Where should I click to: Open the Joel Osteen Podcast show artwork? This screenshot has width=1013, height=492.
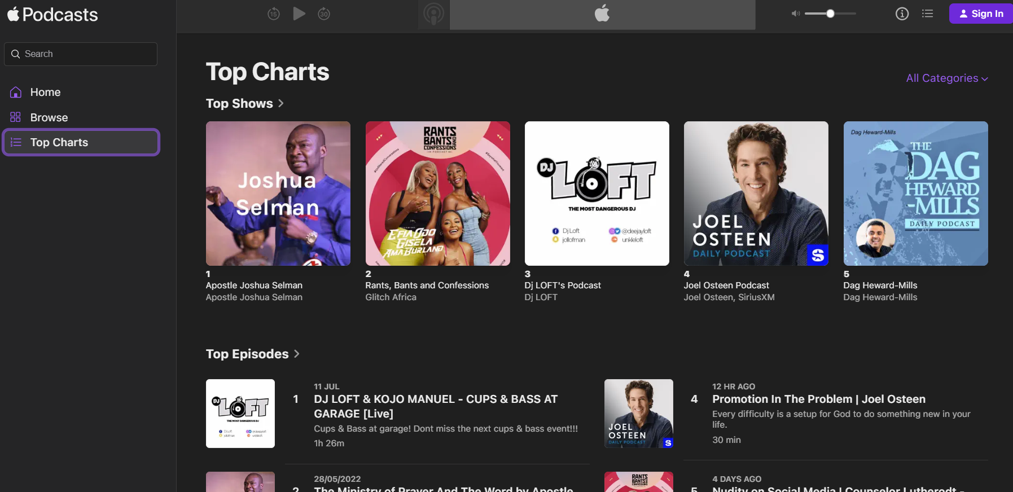click(x=756, y=194)
